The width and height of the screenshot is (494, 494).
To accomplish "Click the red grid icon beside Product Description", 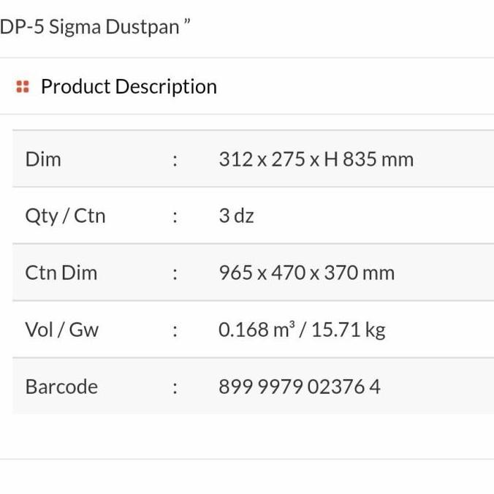I will click(x=23, y=87).
